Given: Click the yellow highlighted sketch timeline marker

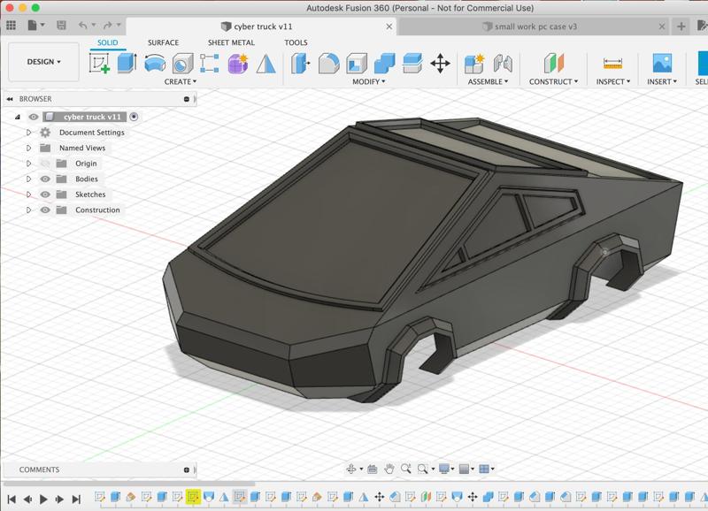Looking at the screenshot, I should click(193, 497).
